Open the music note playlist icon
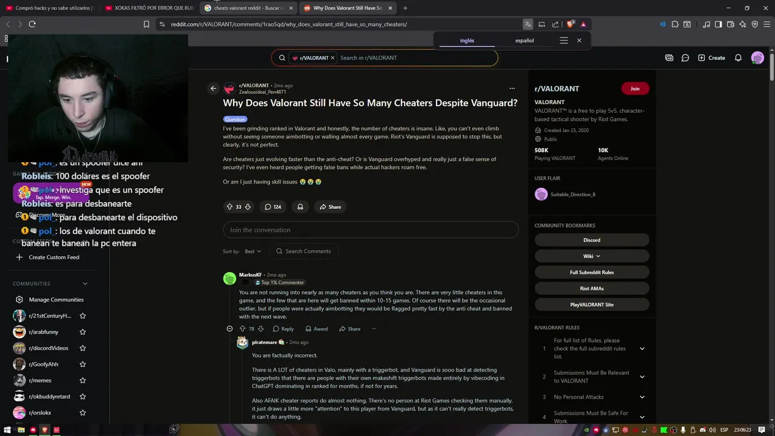Screen dimensions: 775x436 click(707, 24)
